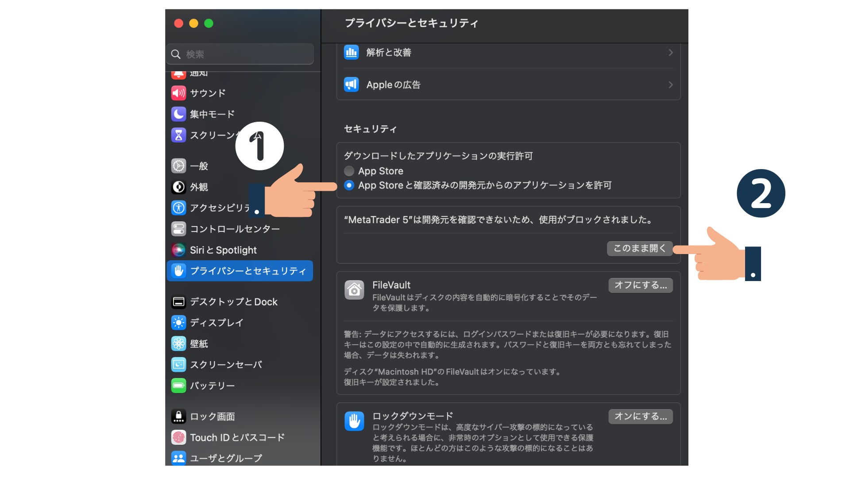Click the Screen Time hourglass icon

(x=178, y=135)
